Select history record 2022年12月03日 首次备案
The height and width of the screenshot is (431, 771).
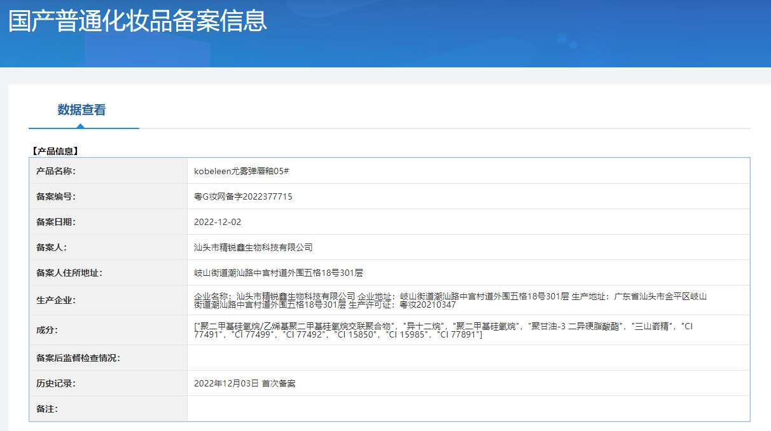coord(245,383)
